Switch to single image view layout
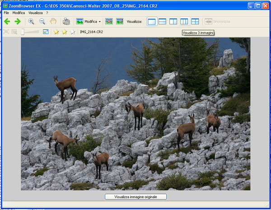 coord(152,21)
